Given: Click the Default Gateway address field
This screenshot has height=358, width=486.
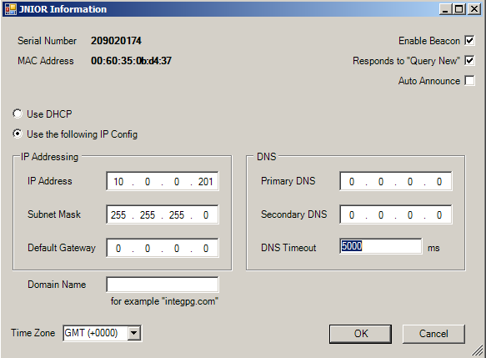Looking at the screenshot, I should (x=163, y=248).
